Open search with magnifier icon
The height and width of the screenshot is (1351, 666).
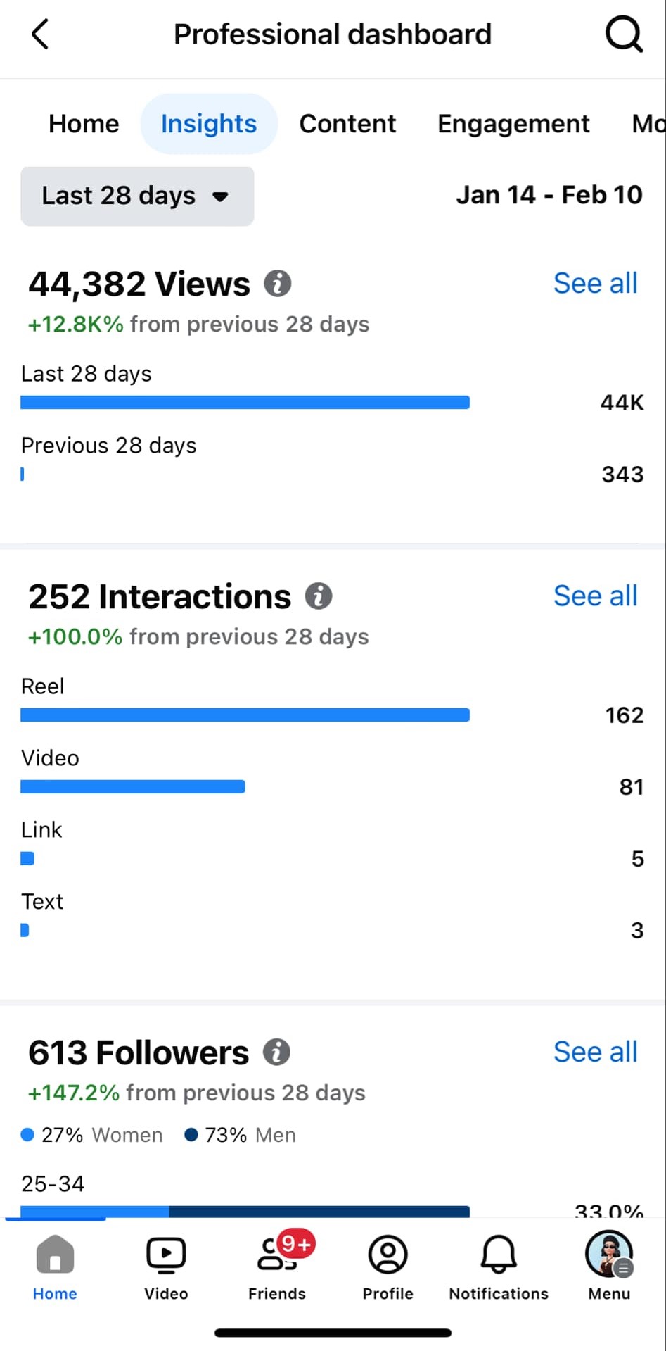coord(623,34)
